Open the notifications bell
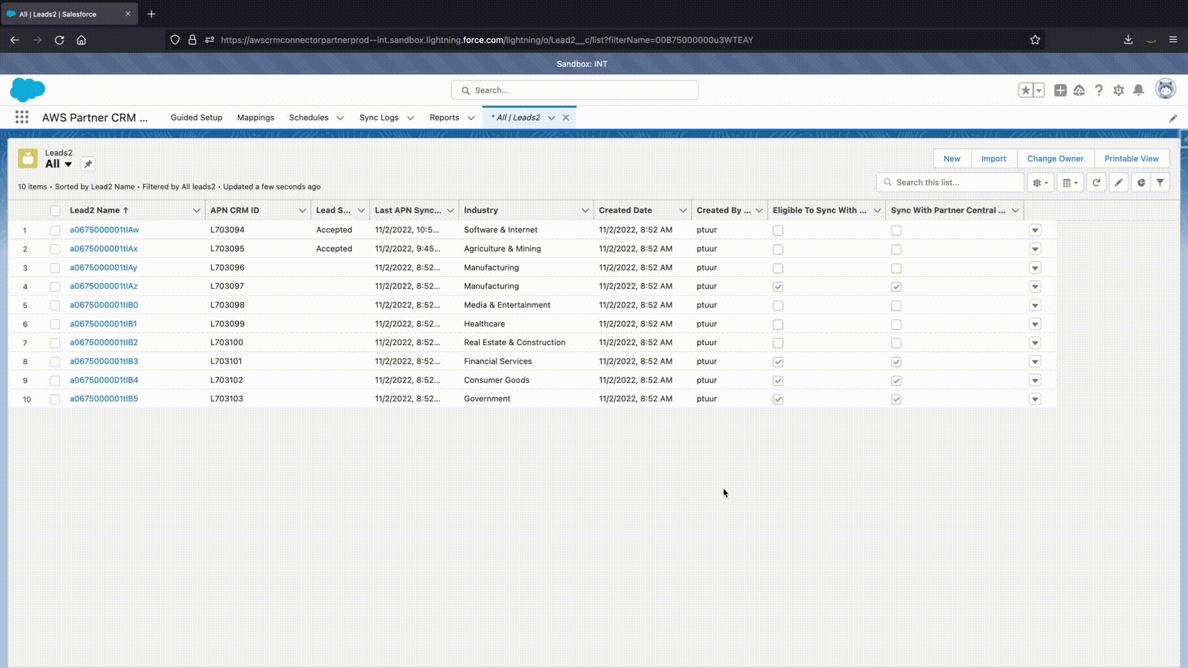 (x=1138, y=90)
